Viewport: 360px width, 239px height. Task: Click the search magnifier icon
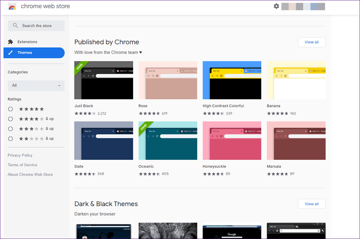coord(15,26)
